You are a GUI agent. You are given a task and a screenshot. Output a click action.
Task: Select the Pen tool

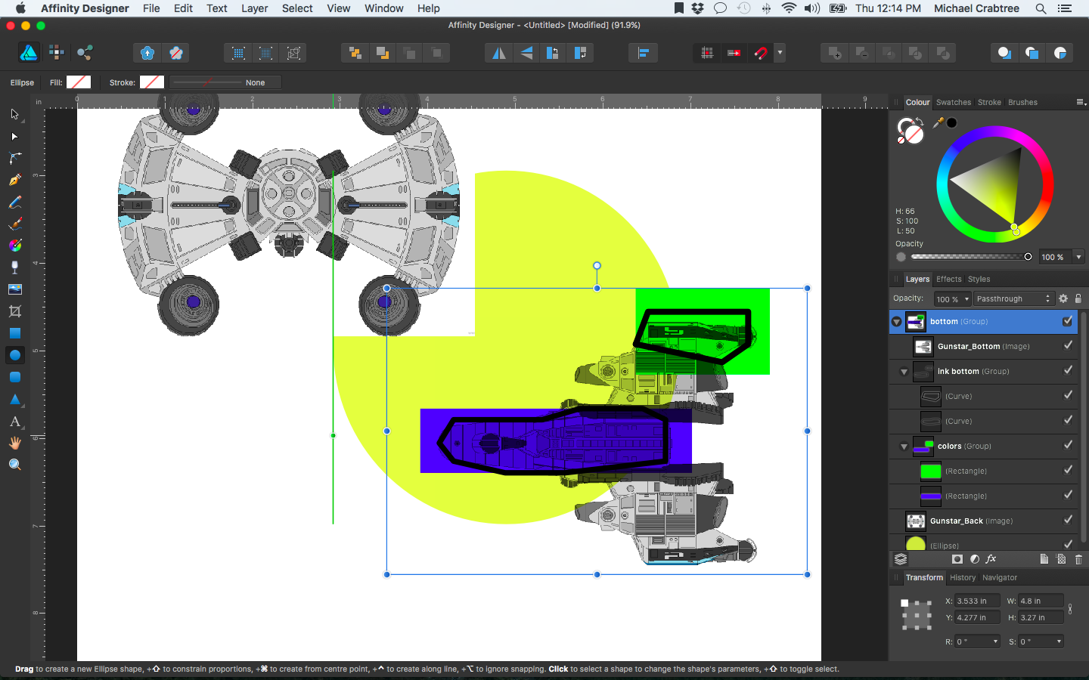click(x=14, y=180)
